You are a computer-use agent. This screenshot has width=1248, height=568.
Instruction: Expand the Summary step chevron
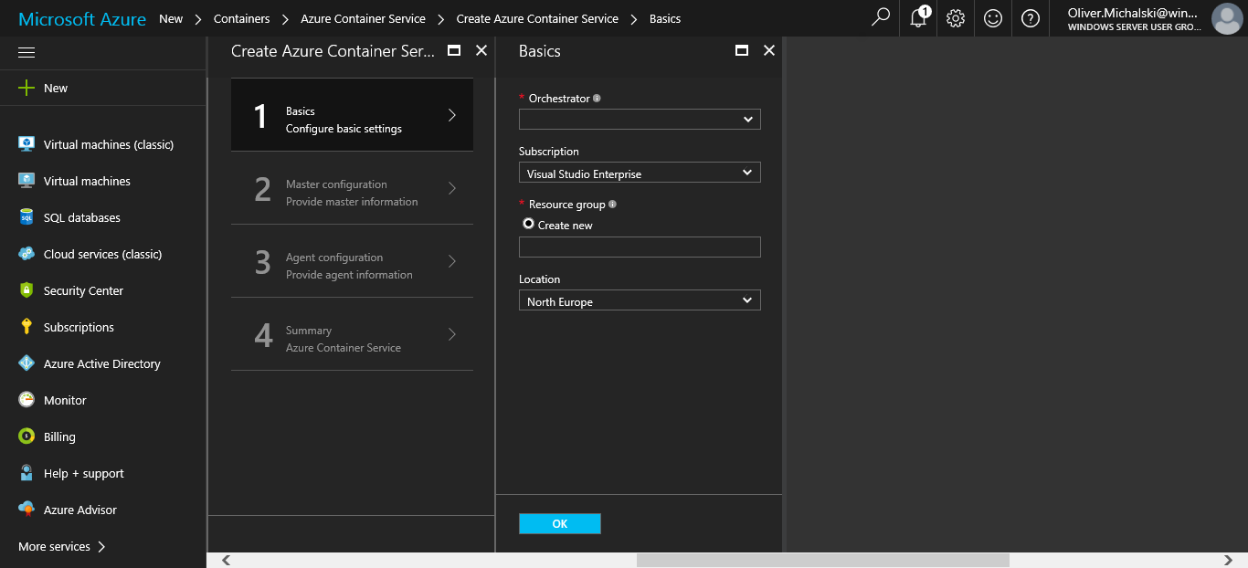tap(452, 334)
